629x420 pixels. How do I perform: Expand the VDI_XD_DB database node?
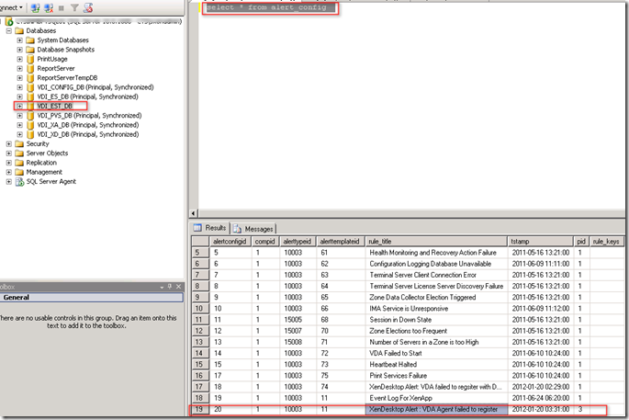click(19, 134)
